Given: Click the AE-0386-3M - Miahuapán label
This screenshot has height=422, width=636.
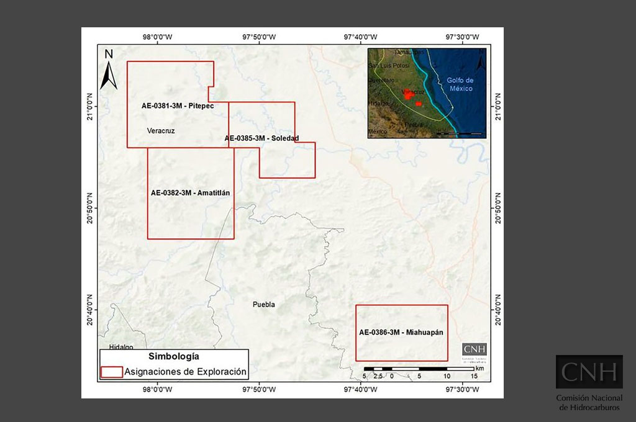Looking at the screenshot, I should 401,333.
